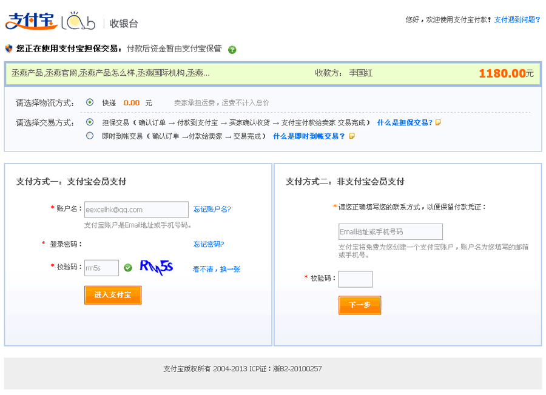Screen dimensions: 546x395
Task: Click the Alipay logo
Action: tap(32, 21)
